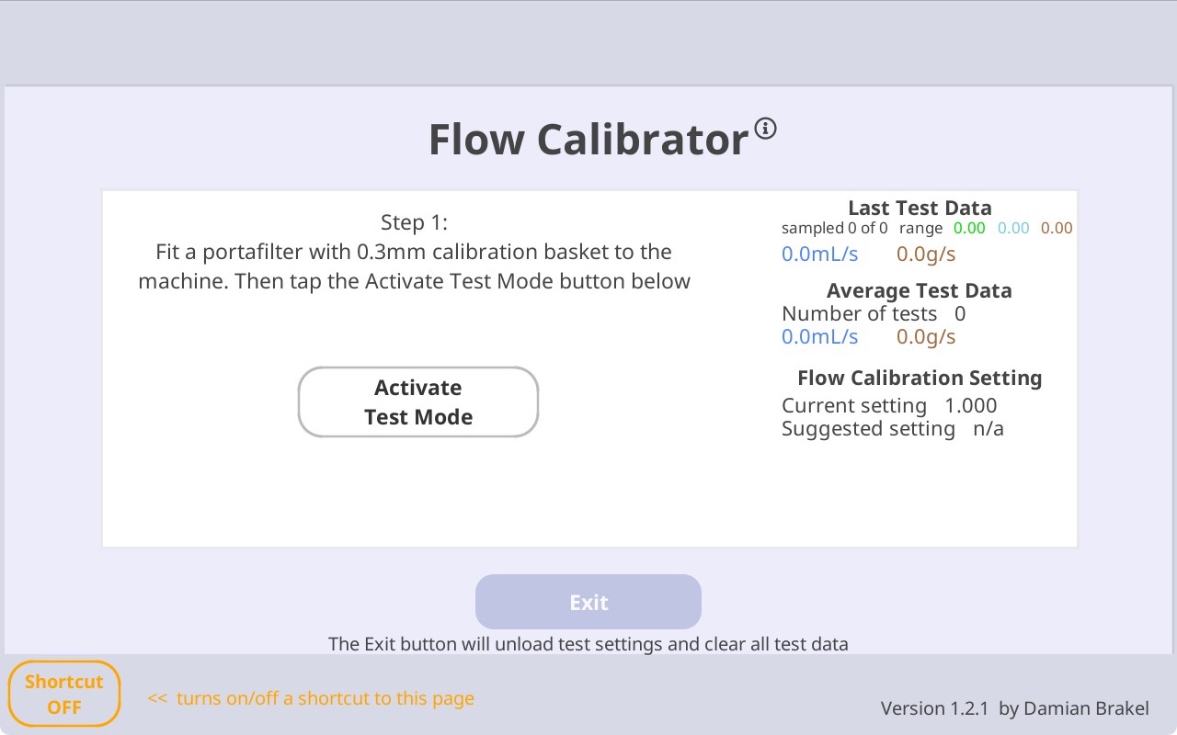Select the brown range value 0.00
The height and width of the screenshot is (735, 1177).
[1057, 228]
